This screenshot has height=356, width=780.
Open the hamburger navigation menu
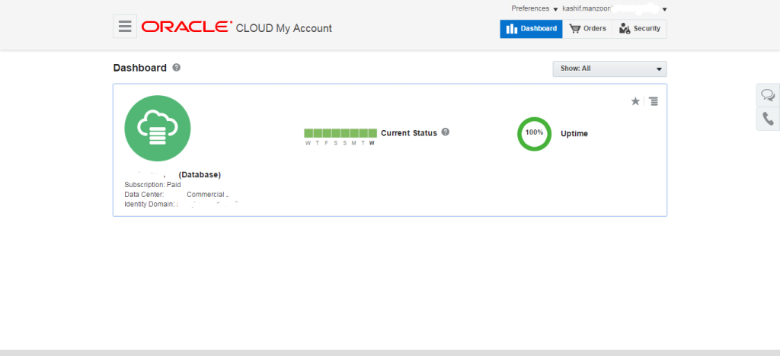point(125,26)
